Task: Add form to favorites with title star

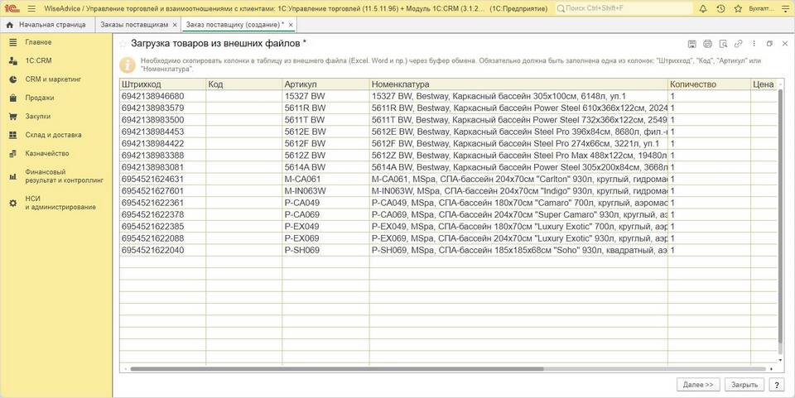Action: [123, 44]
